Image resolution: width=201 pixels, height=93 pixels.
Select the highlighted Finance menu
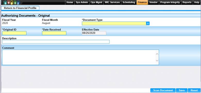pyautogui.click(x=142, y=2)
